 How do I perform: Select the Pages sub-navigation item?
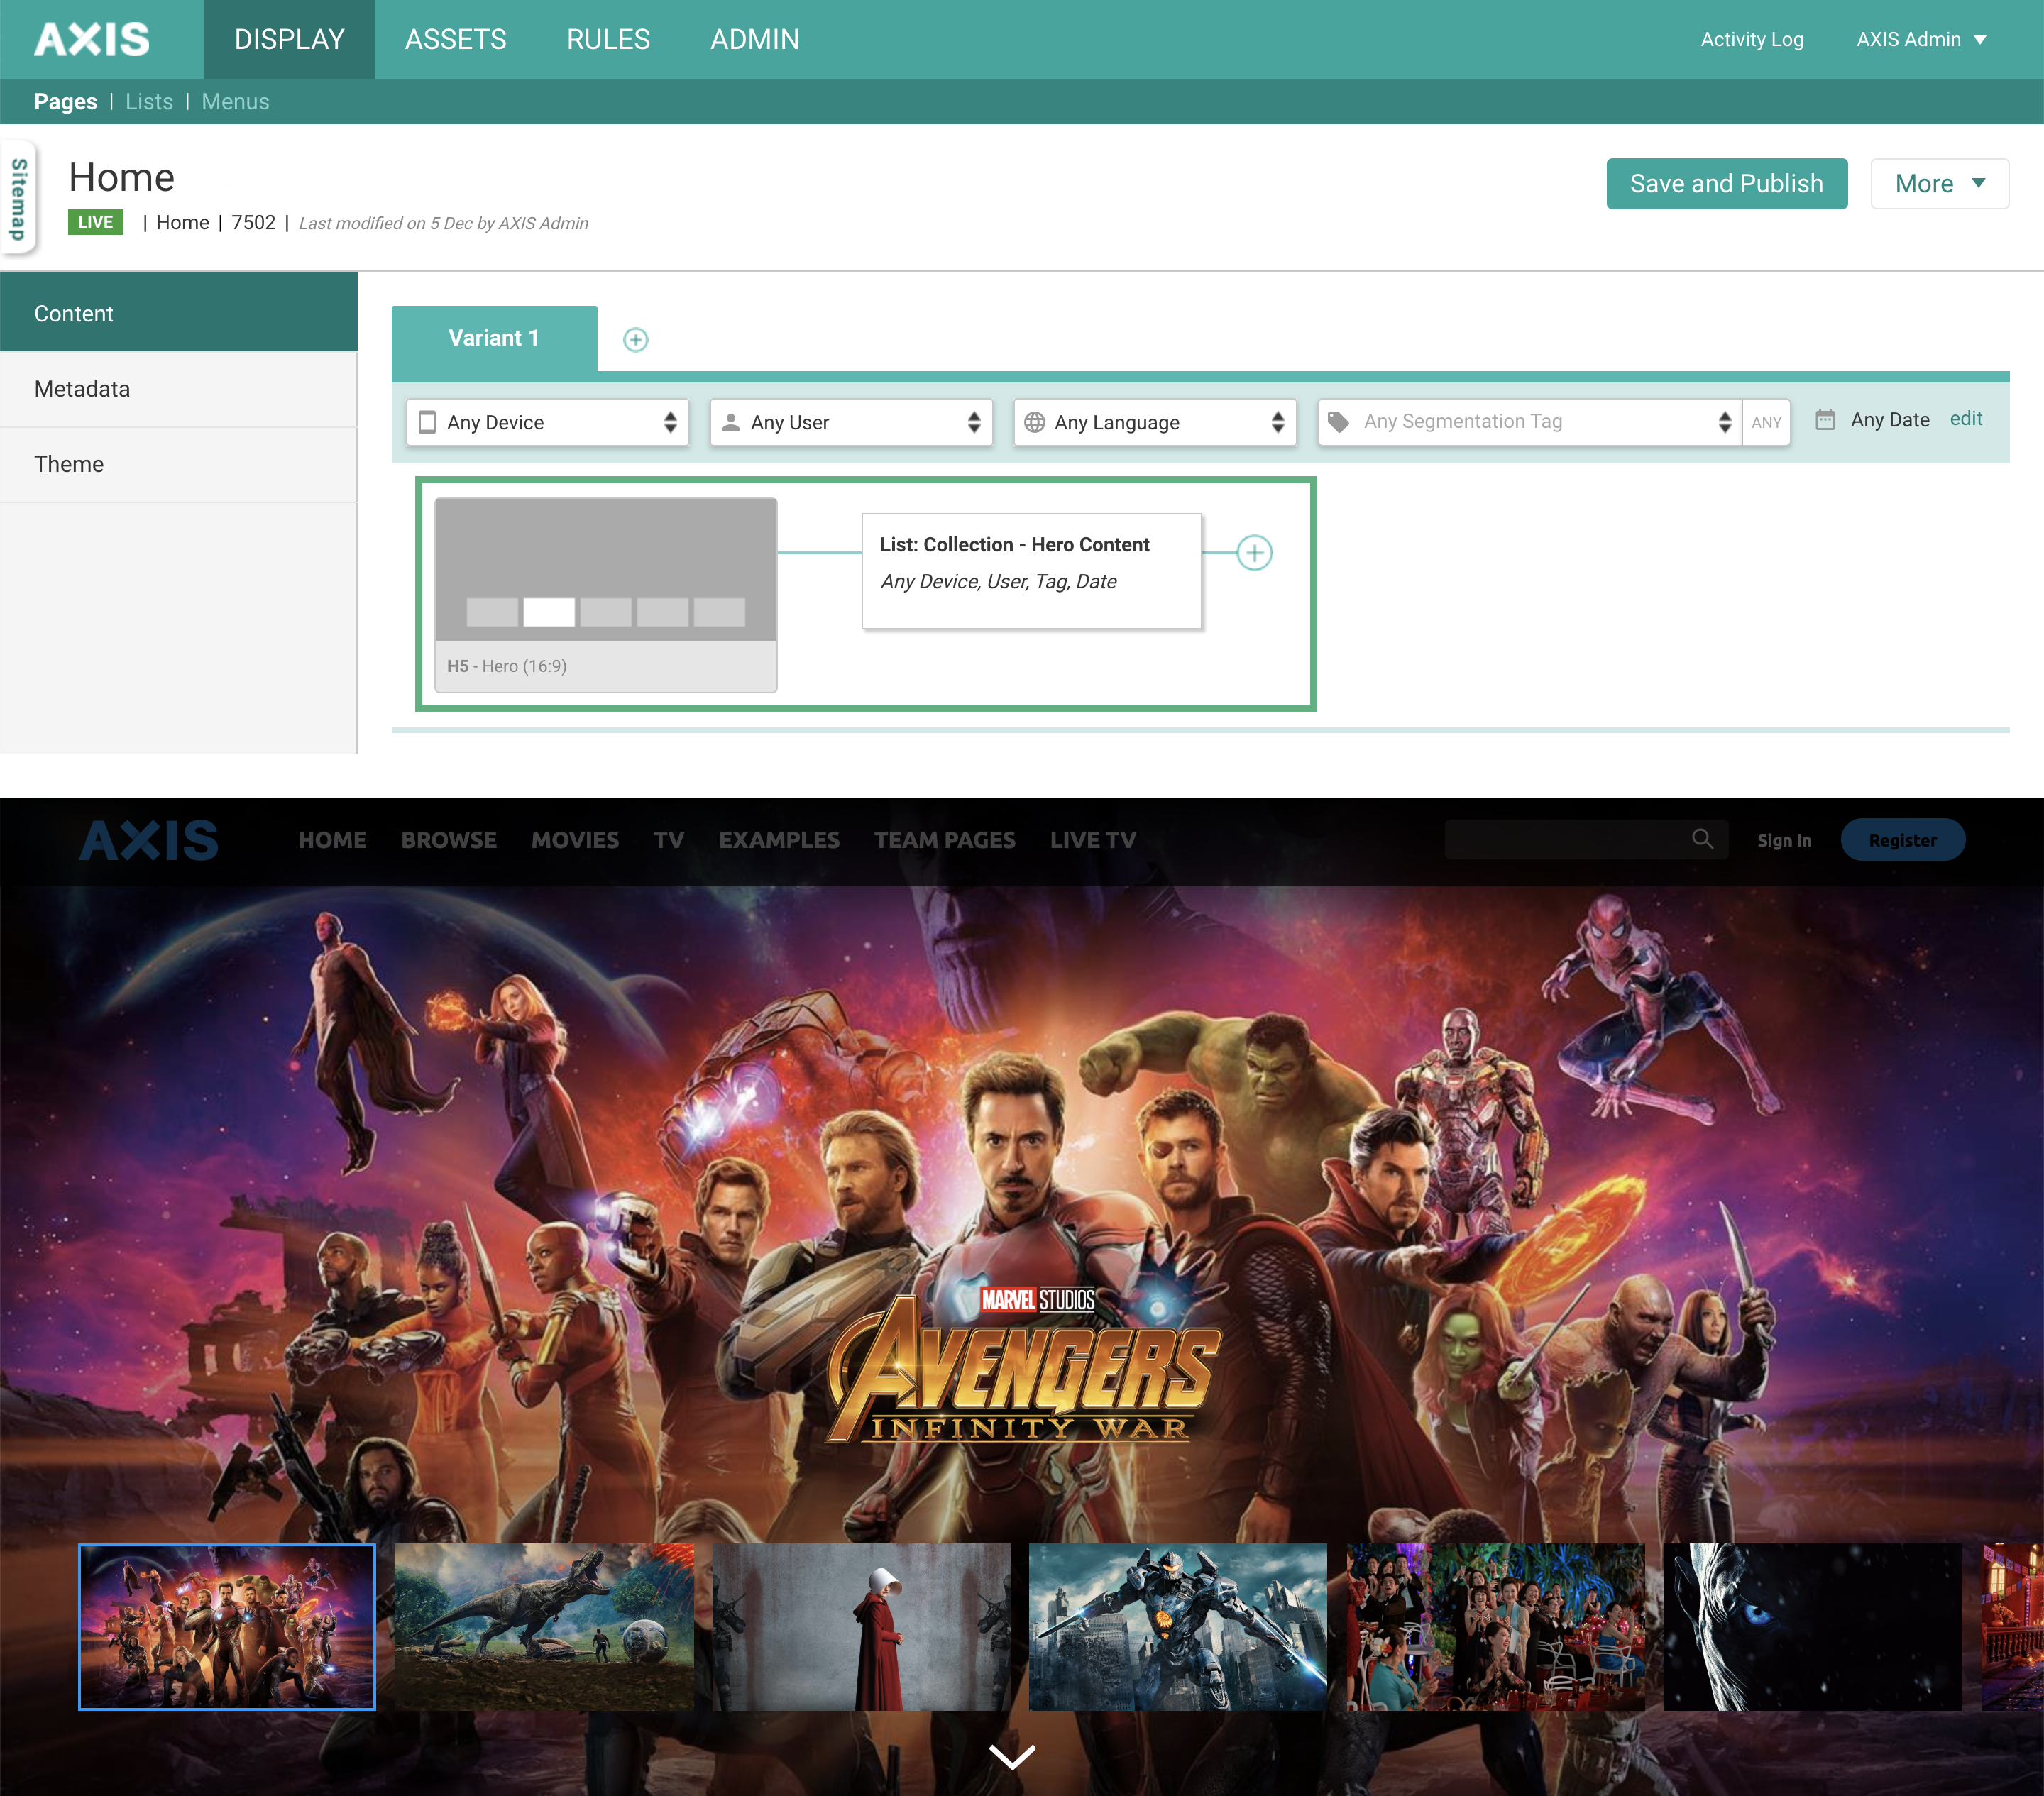click(x=65, y=102)
